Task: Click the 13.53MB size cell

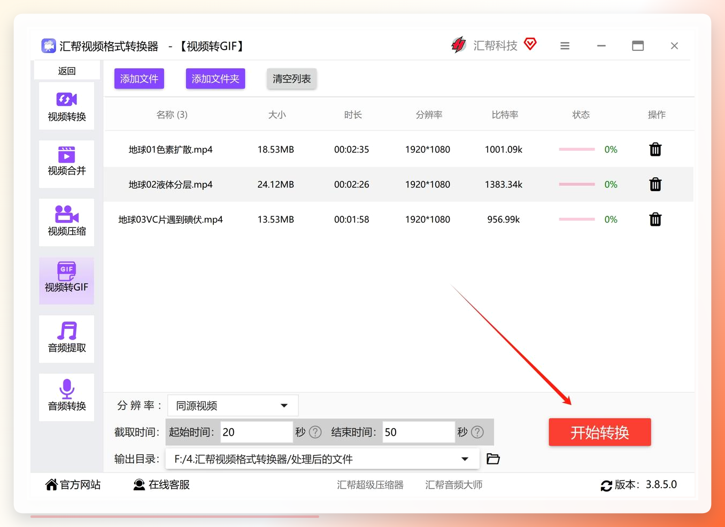Action: click(276, 219)
